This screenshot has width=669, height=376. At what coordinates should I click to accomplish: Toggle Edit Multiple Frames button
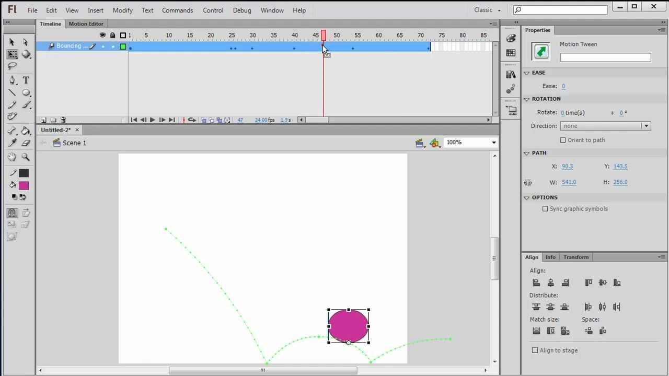click(219, 120)
